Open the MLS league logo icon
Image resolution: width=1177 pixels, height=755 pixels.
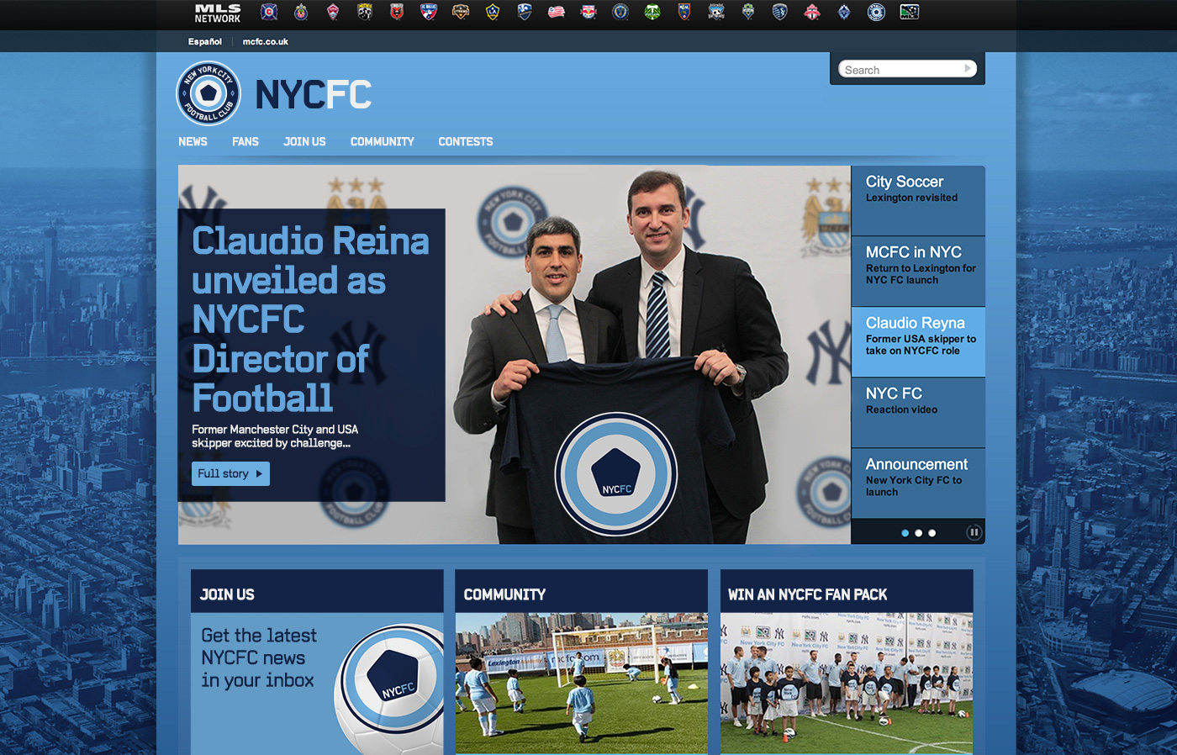tap(910, 12)
